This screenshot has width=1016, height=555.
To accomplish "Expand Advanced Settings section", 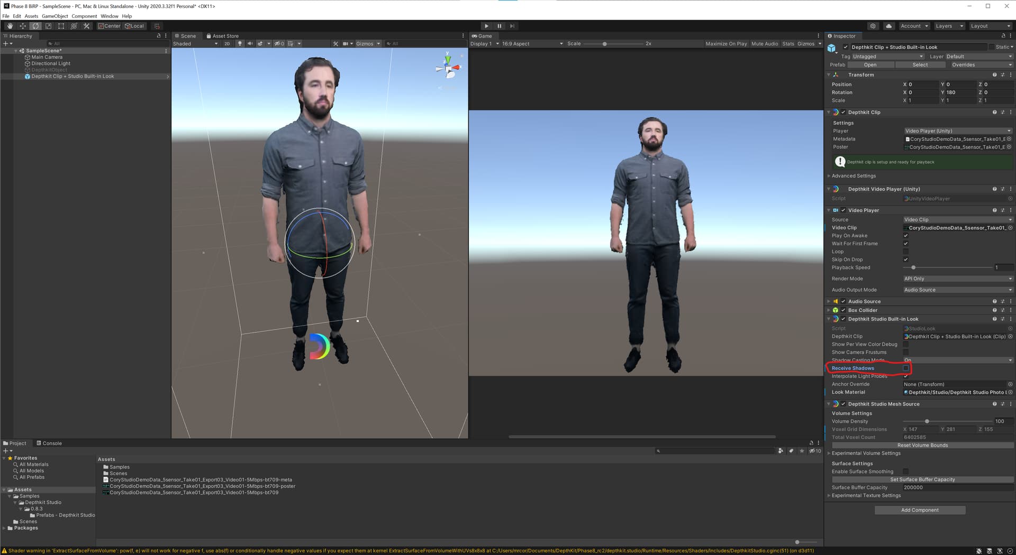I will click(854, 176).
